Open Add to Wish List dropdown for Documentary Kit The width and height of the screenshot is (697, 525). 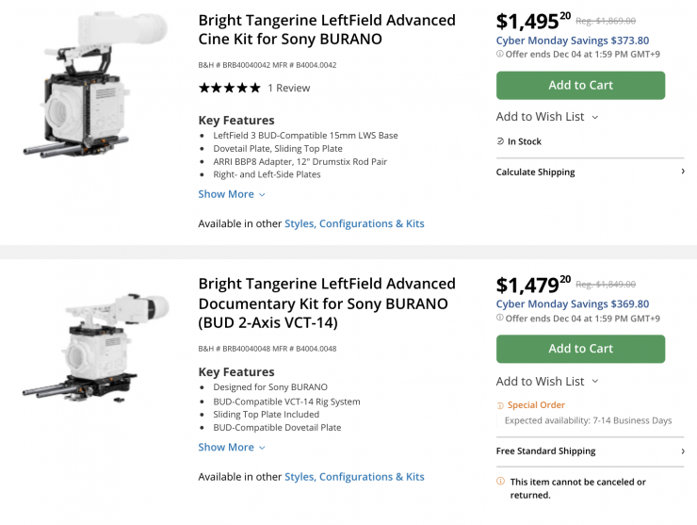pyautogui.click(x=547, y=382)
